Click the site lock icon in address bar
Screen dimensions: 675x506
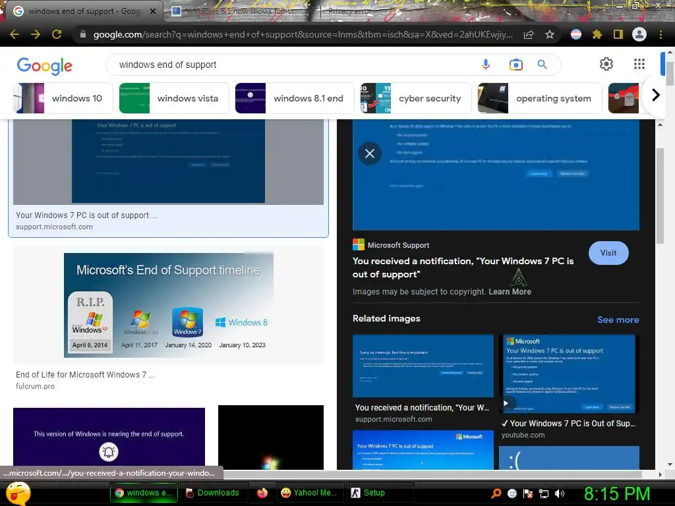[x=83, y=34]
